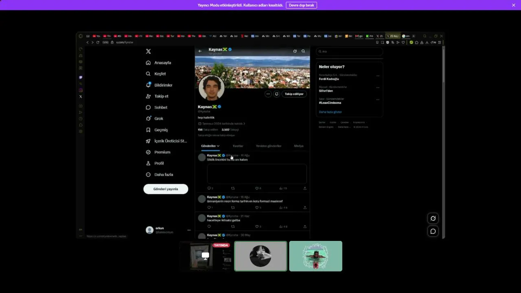Open more options for #LeaoCimboma trend

pyautogui.click(x=378, y=99)
